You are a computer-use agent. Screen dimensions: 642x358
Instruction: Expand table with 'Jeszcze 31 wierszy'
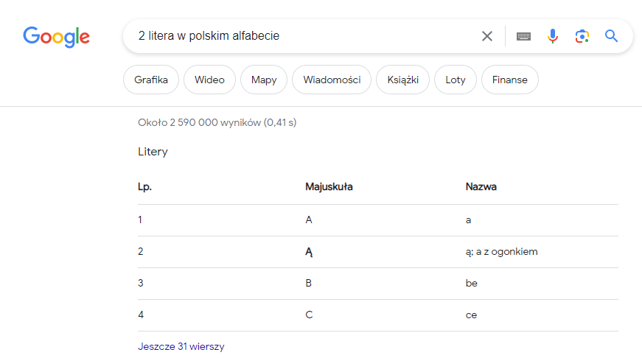pos(181,346)
